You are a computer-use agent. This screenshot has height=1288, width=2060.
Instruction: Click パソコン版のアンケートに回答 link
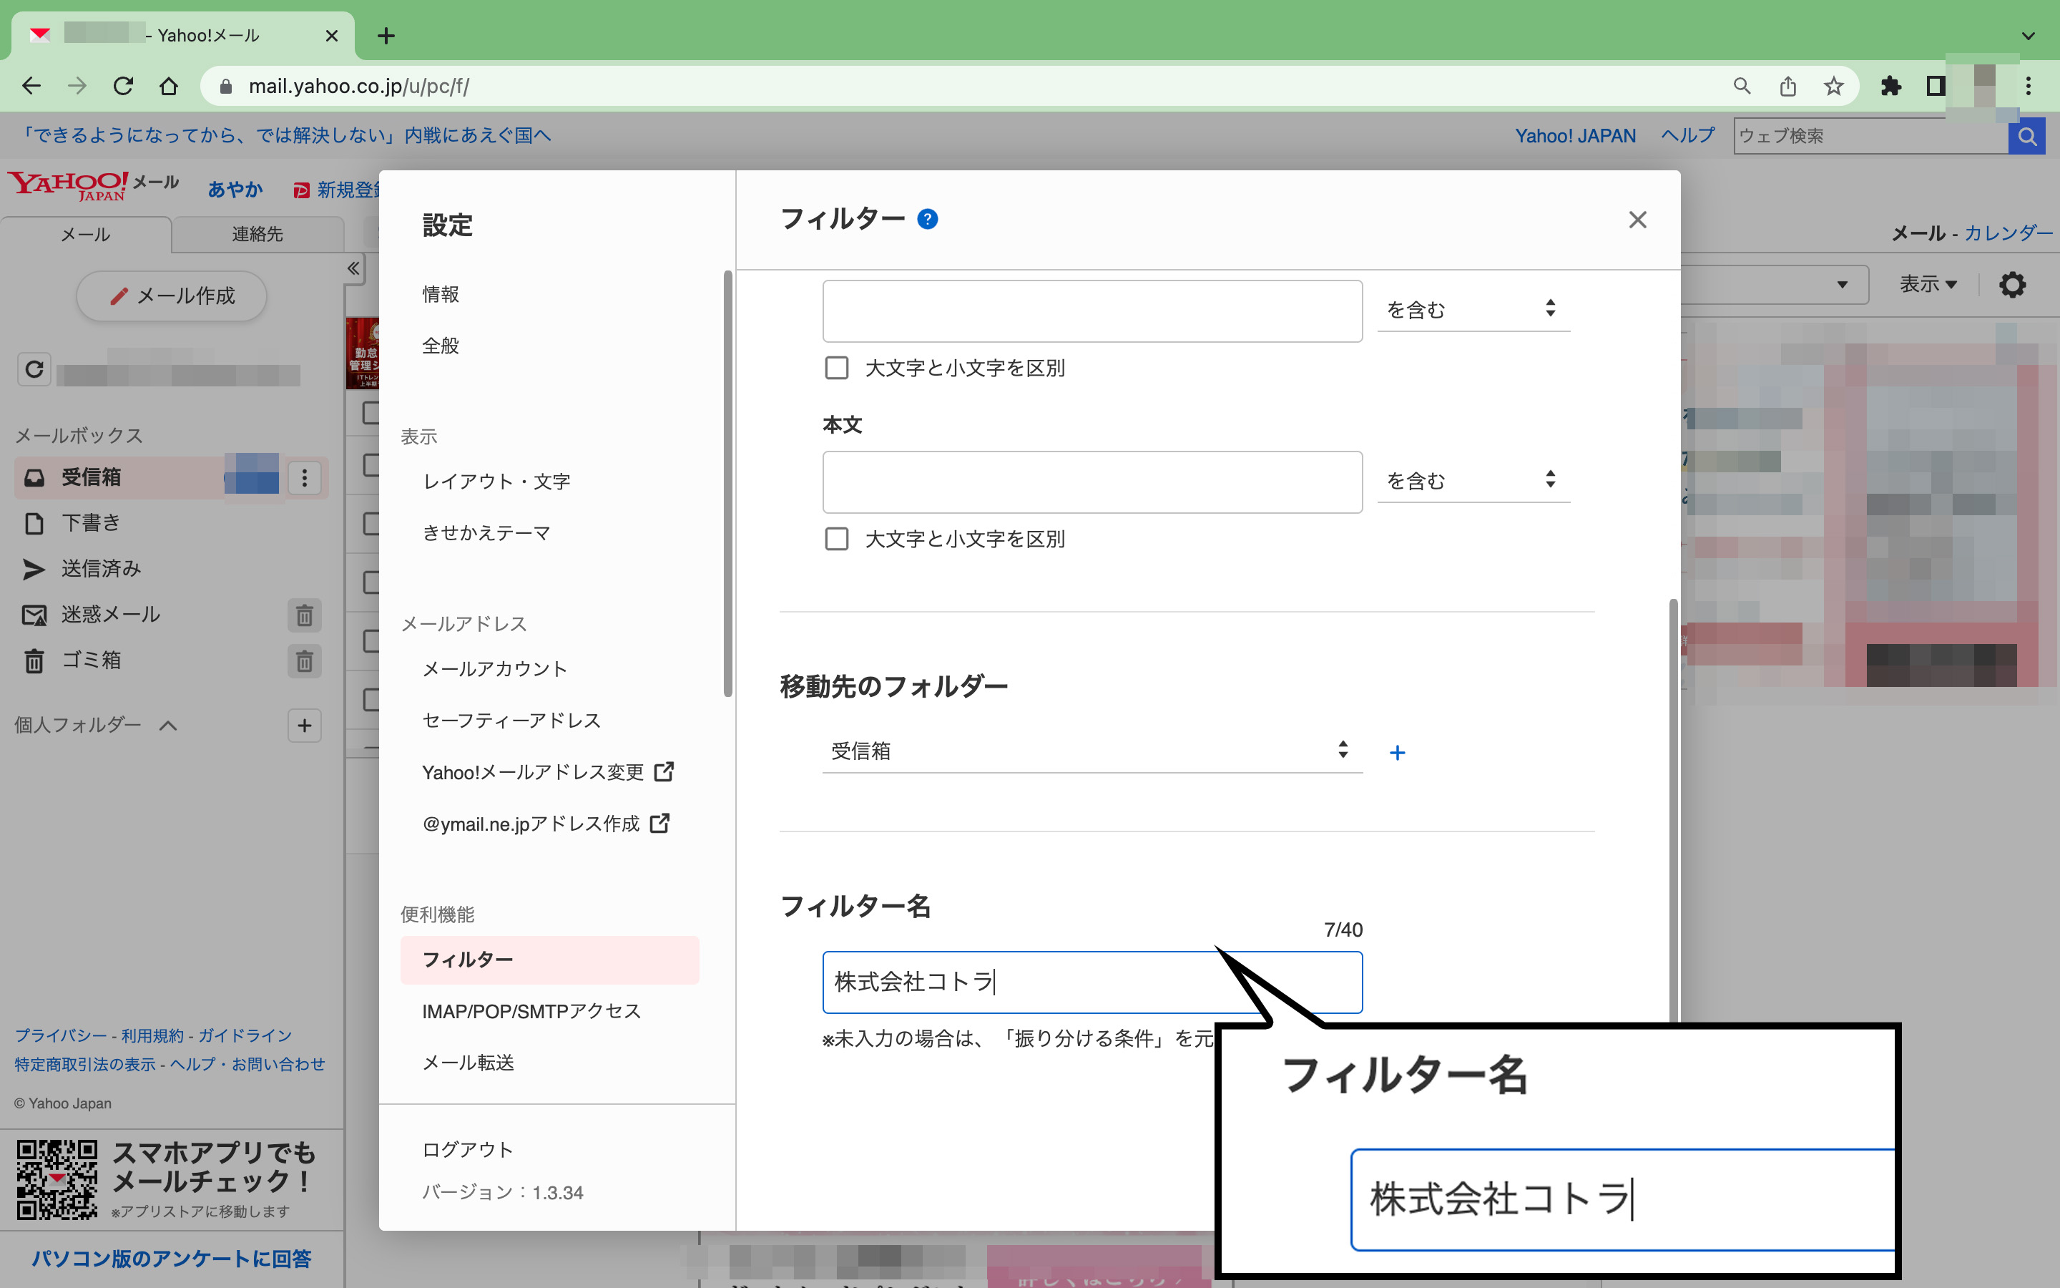[x=172, y=1259]
